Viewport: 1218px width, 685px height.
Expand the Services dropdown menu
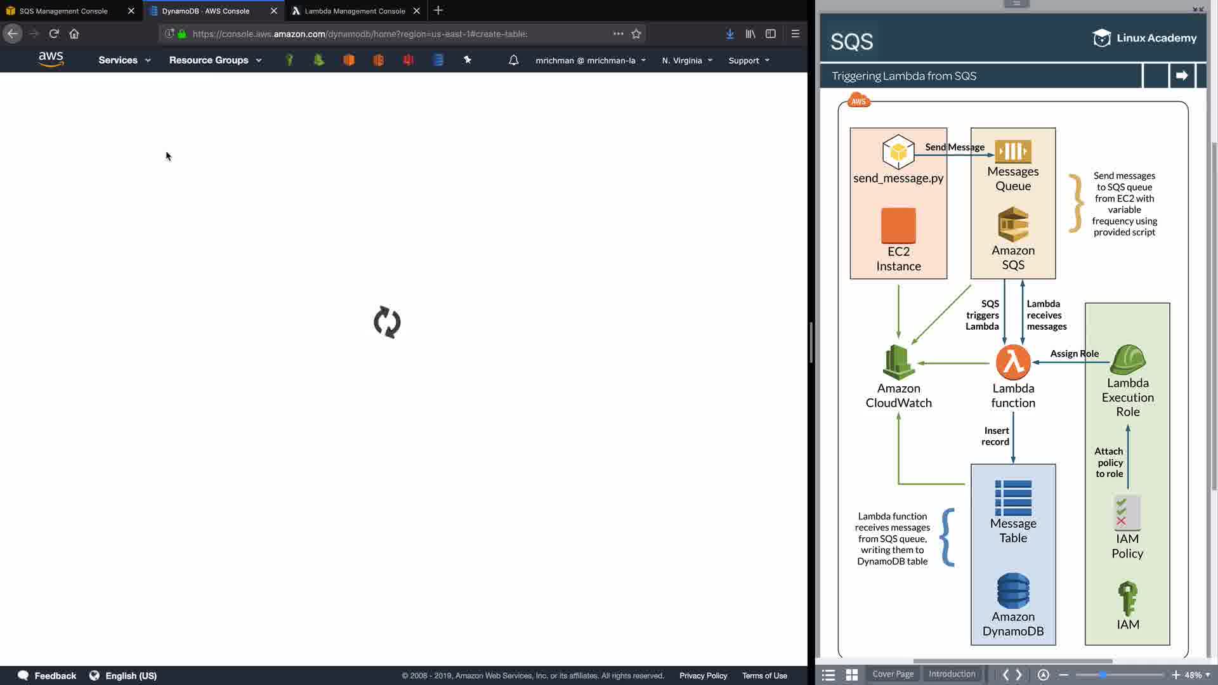(x=124, y=60)
